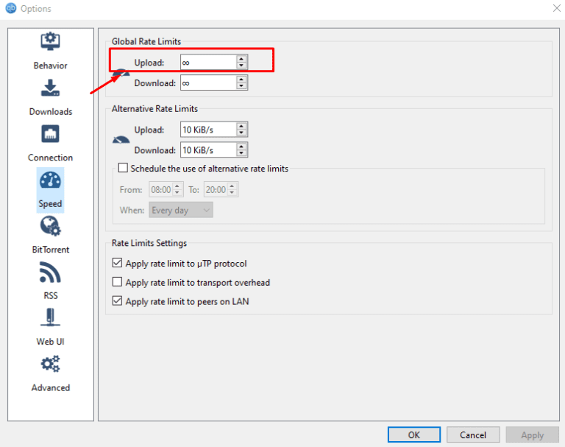Select the RSS feed icon
The image size is (565, 447).
[x=50, y=273]
